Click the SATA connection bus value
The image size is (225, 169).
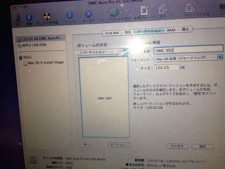(x=69, y=163)
